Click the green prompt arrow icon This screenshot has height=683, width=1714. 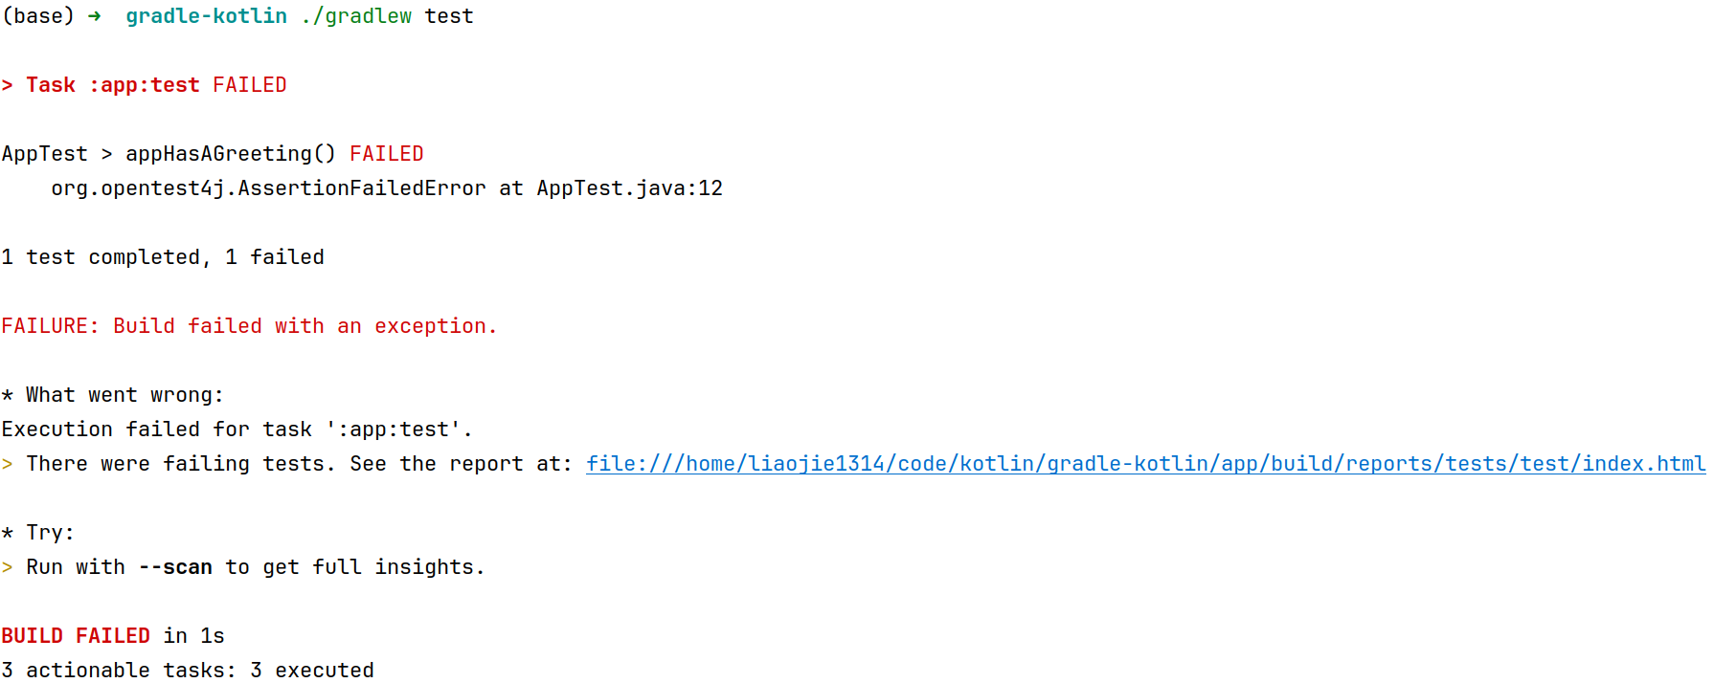[x=94, y=16]
